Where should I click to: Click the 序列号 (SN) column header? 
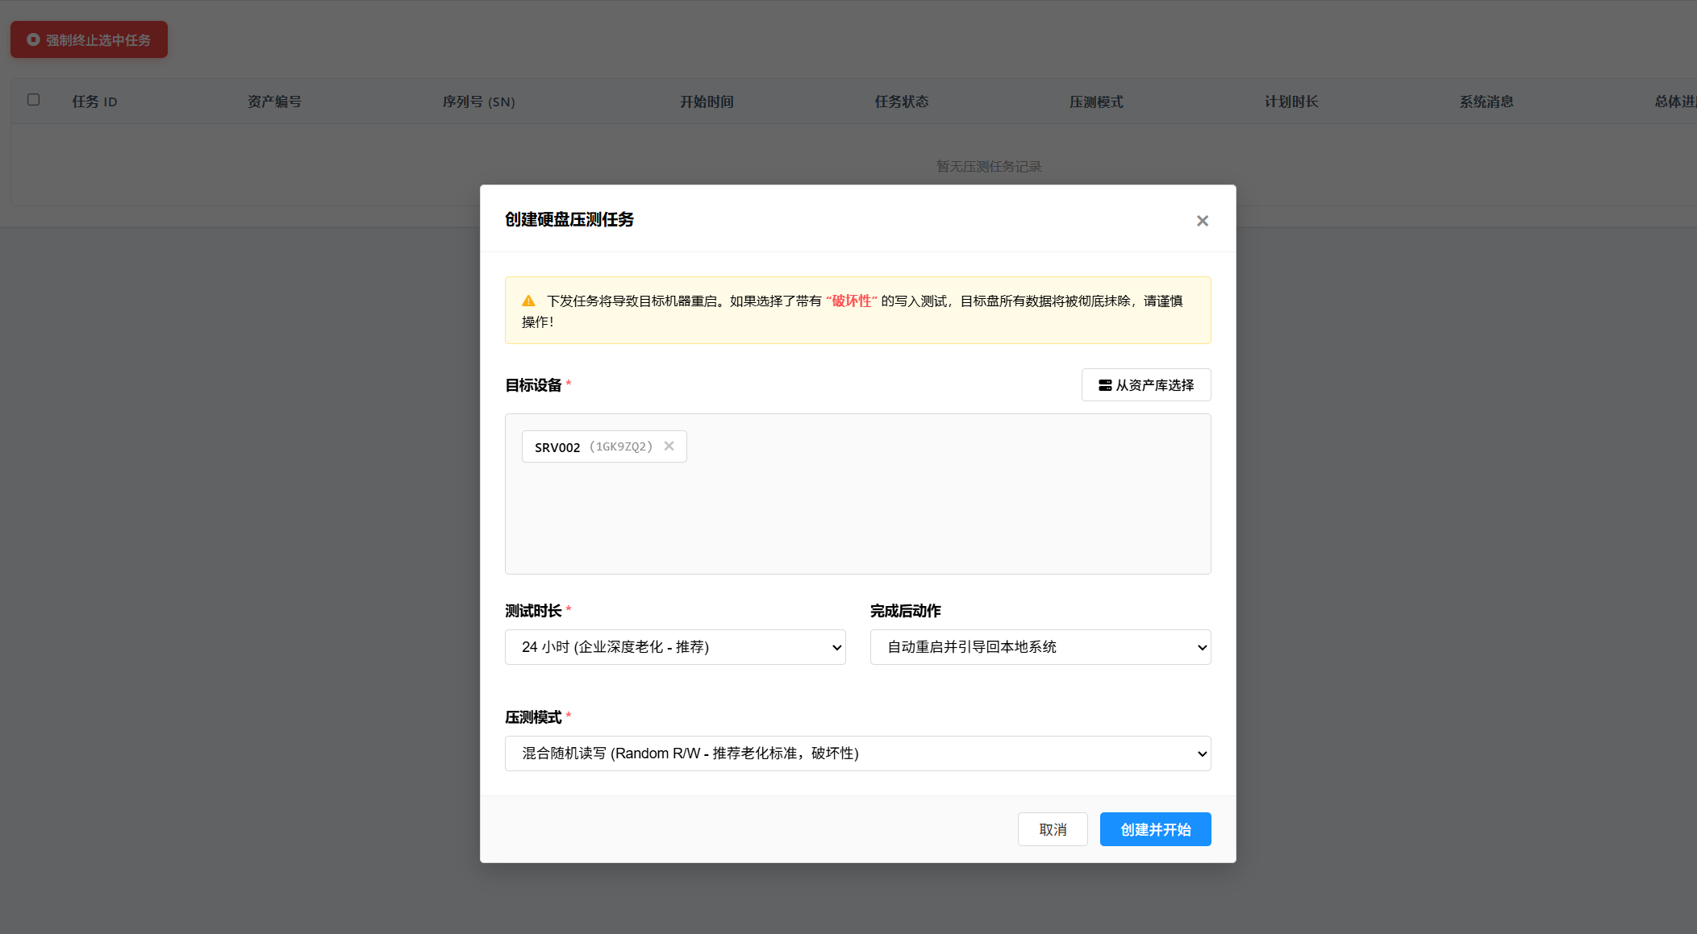coord(478,102)
